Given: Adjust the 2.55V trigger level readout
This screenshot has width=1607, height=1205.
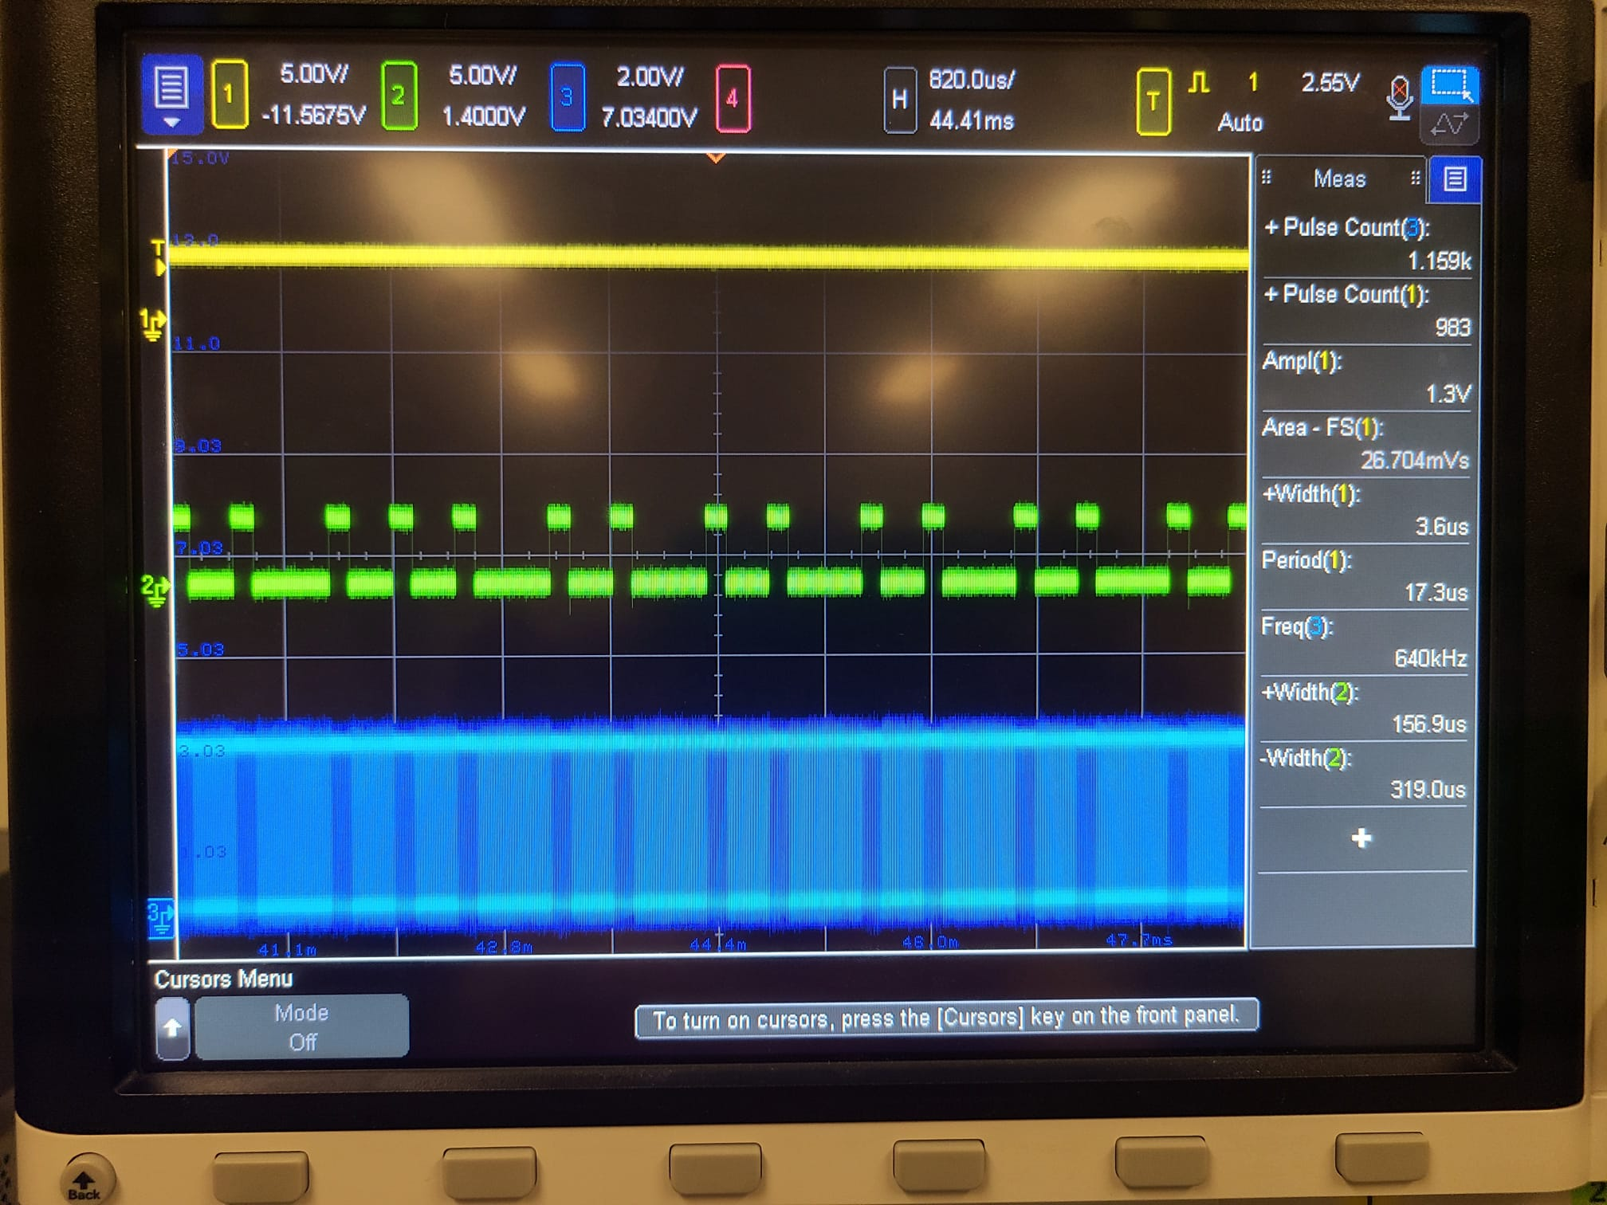Looking at the screenshot, I should coord(1328,82).
